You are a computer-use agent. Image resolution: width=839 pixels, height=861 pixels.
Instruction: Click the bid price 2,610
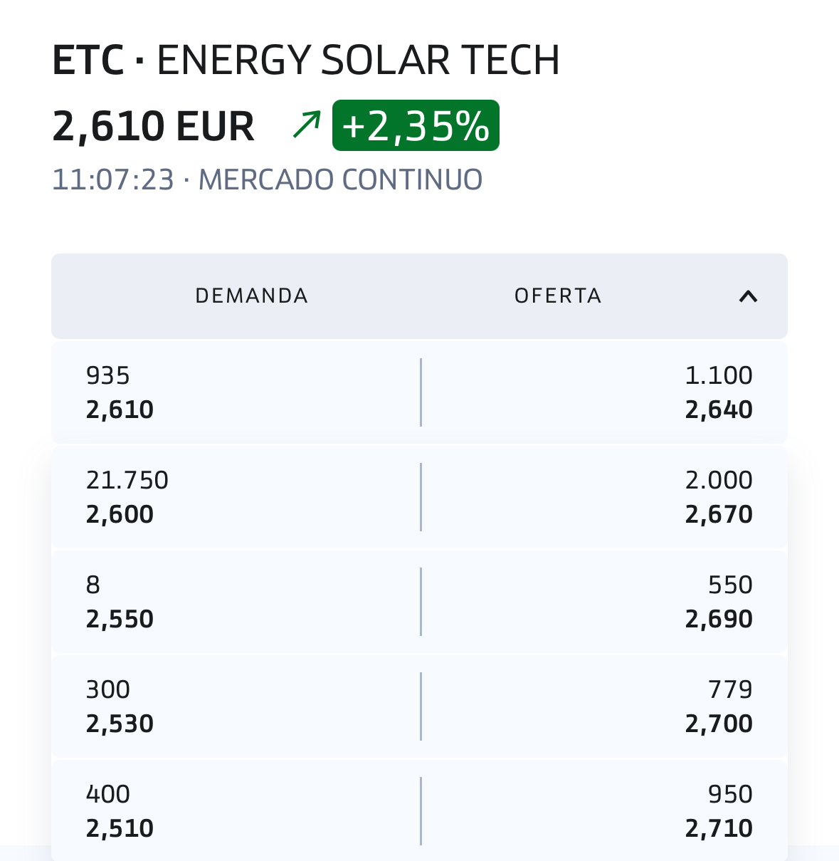click(x=120, y=410)
